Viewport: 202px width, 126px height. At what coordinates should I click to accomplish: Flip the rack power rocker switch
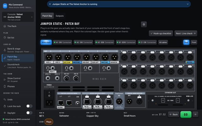click(x=49, y=94)
